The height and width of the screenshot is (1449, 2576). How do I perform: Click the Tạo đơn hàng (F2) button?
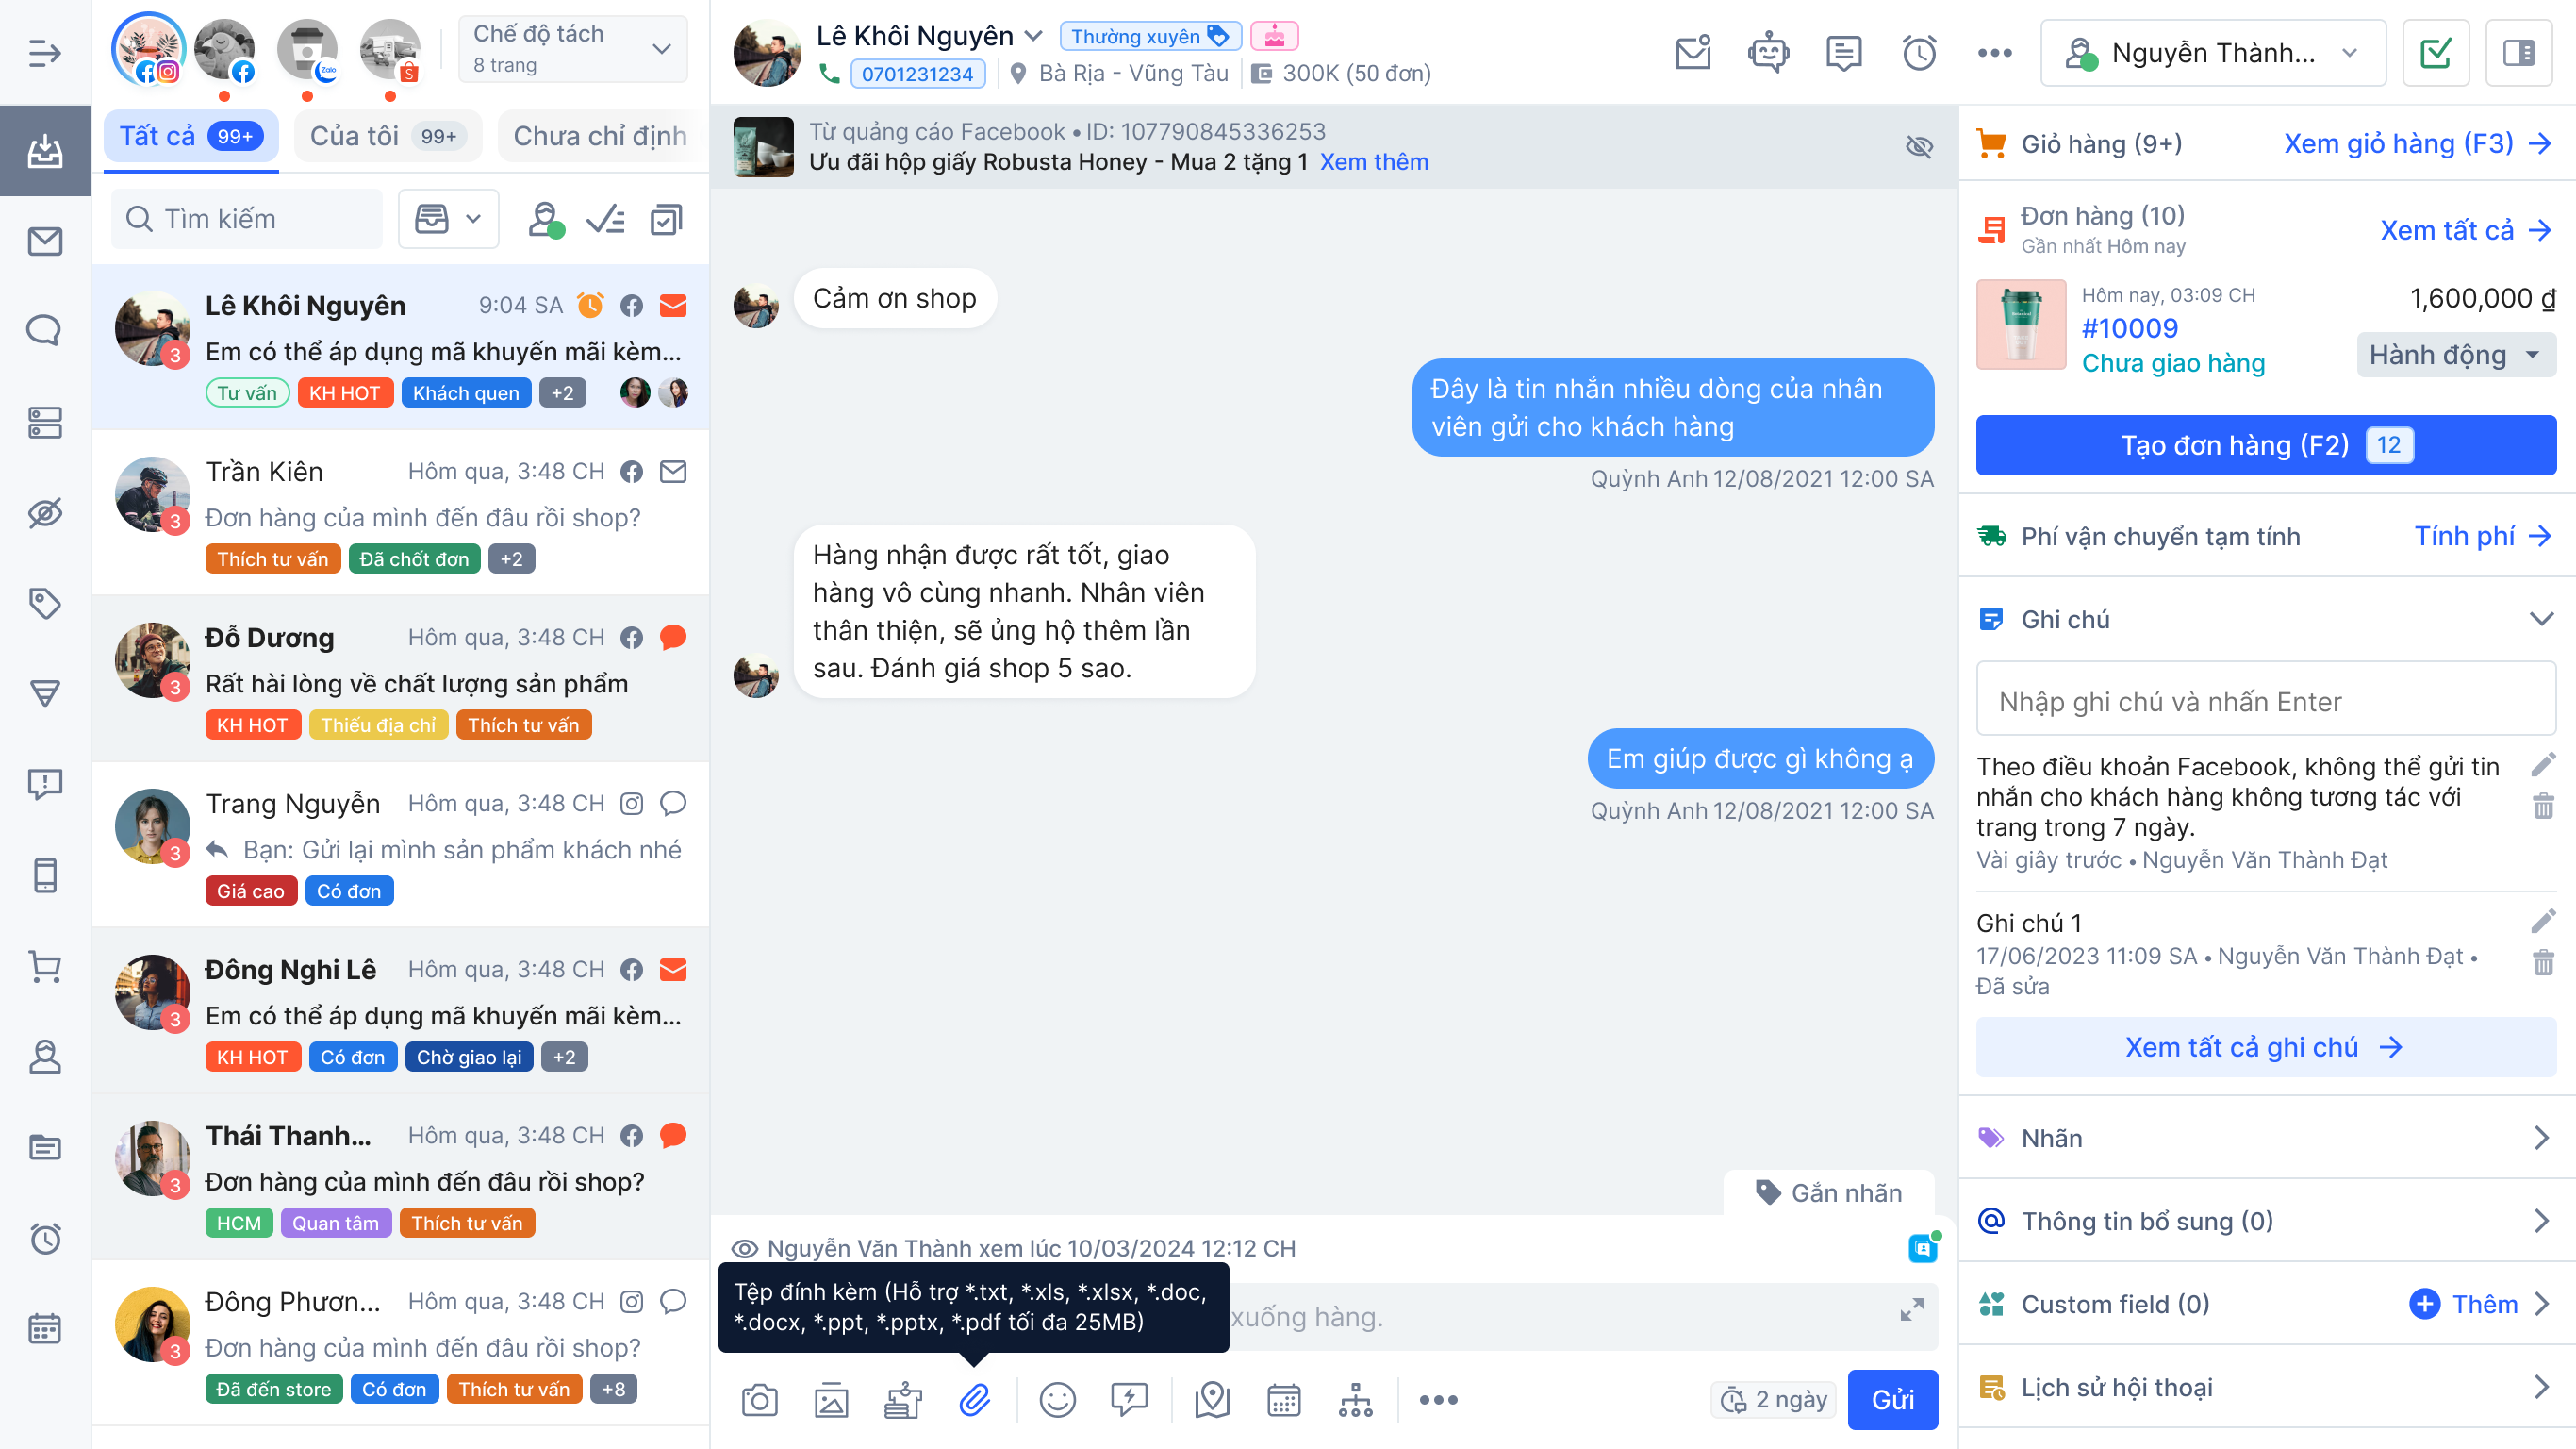point(2265,445)
